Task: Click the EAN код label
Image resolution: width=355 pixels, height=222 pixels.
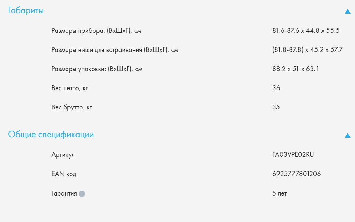Action: [x=64, y=174]
